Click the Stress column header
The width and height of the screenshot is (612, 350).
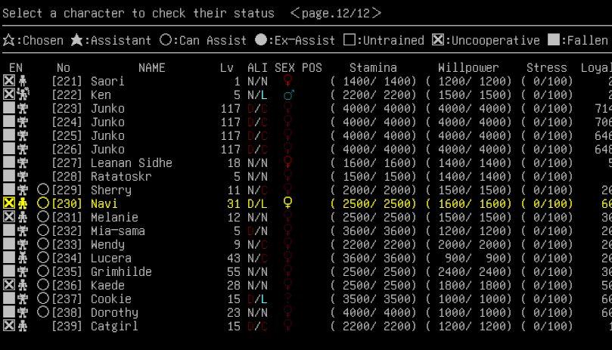(x=546, y=67)
